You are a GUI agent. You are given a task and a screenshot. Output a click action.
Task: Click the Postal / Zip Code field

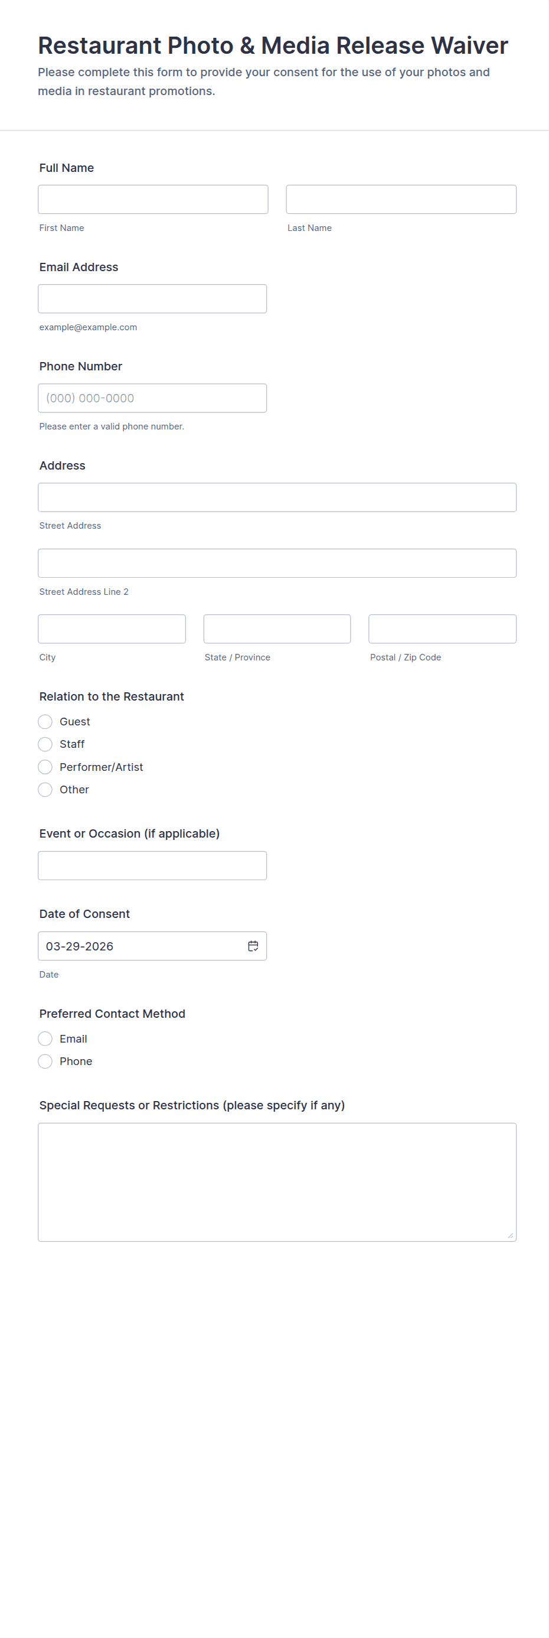coord(442,629)
